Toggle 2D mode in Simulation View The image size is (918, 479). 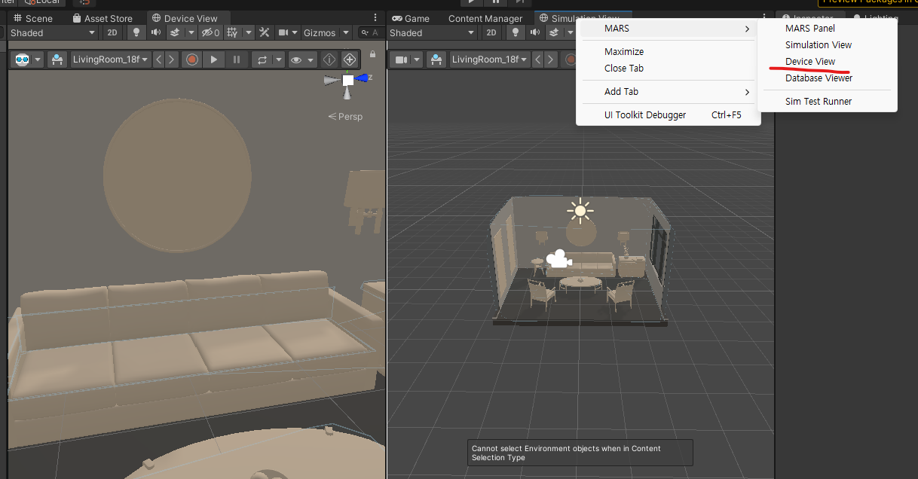click(491, 32)
